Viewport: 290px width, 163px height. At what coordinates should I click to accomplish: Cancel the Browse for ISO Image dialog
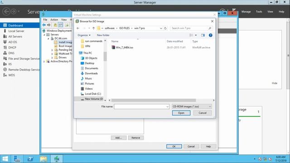[x=203, y=113]
